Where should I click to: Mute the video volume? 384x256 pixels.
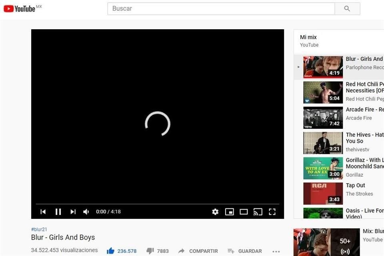pyautogui.click(x=86, y=212)
